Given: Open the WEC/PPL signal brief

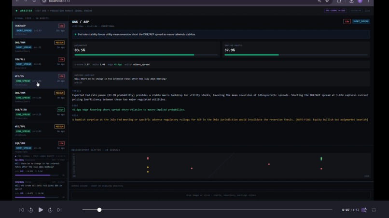Looking at the screenshot, I should (x=40, y=130).
